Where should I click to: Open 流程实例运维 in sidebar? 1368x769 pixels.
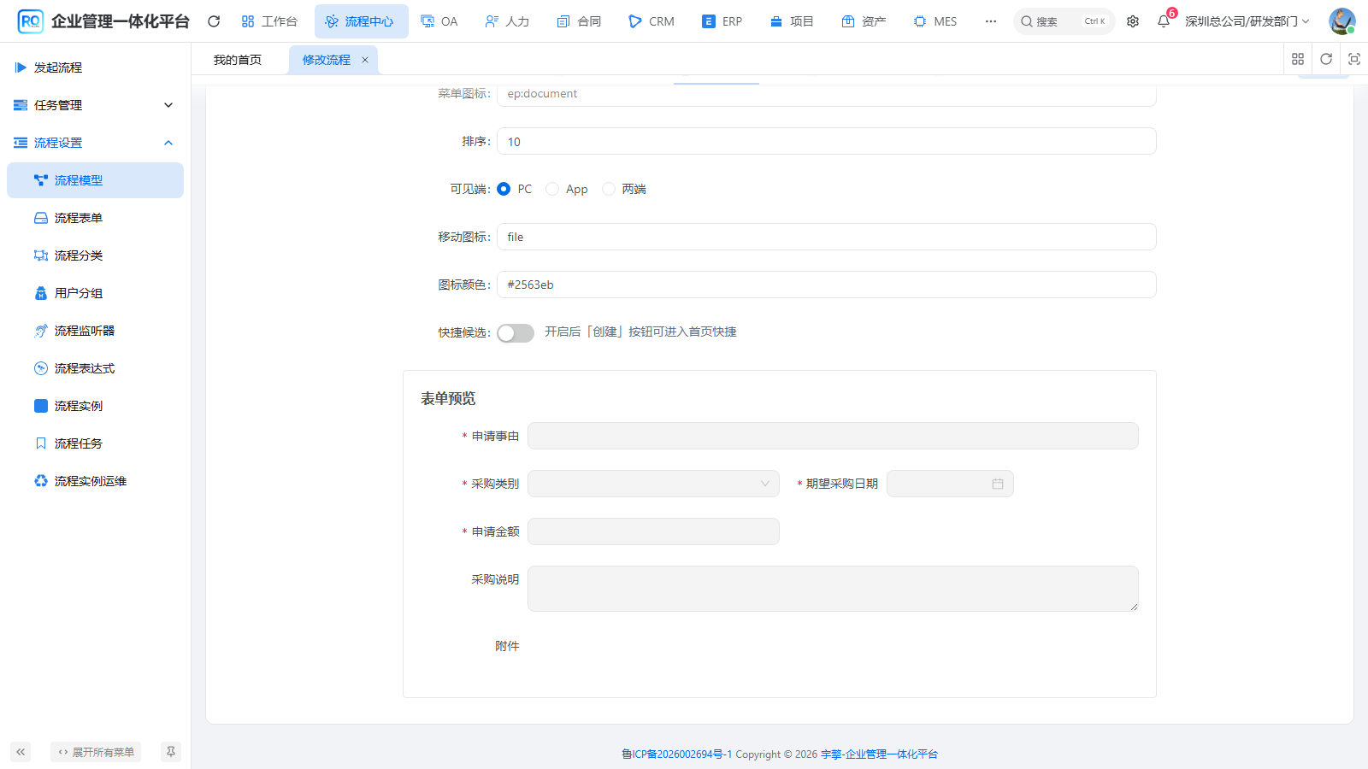coord(96,481)
